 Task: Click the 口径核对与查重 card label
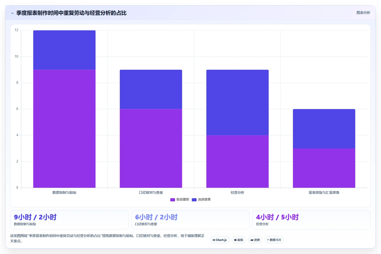tap(146, 224)
